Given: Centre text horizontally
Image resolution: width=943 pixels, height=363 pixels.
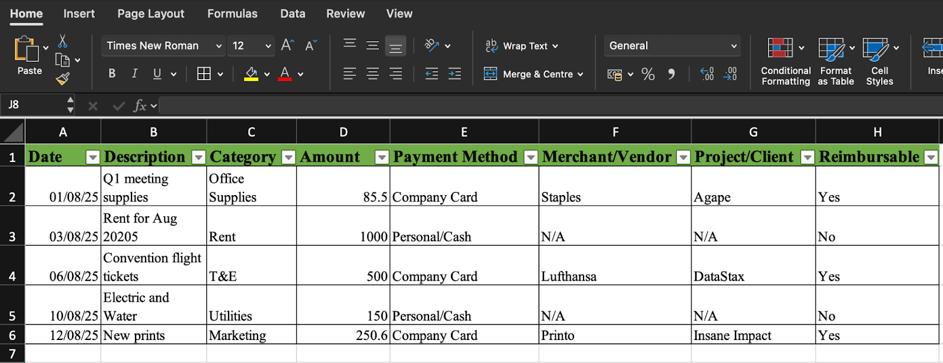Looking at the screenshot, I should tap(372, 74).
